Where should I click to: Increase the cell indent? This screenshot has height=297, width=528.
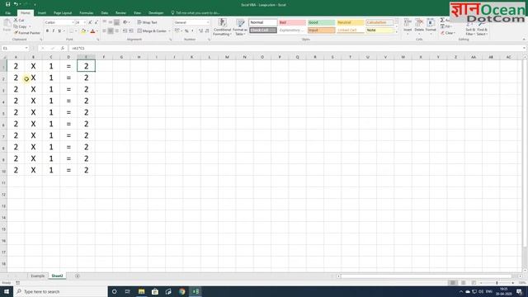click(131, 31)
